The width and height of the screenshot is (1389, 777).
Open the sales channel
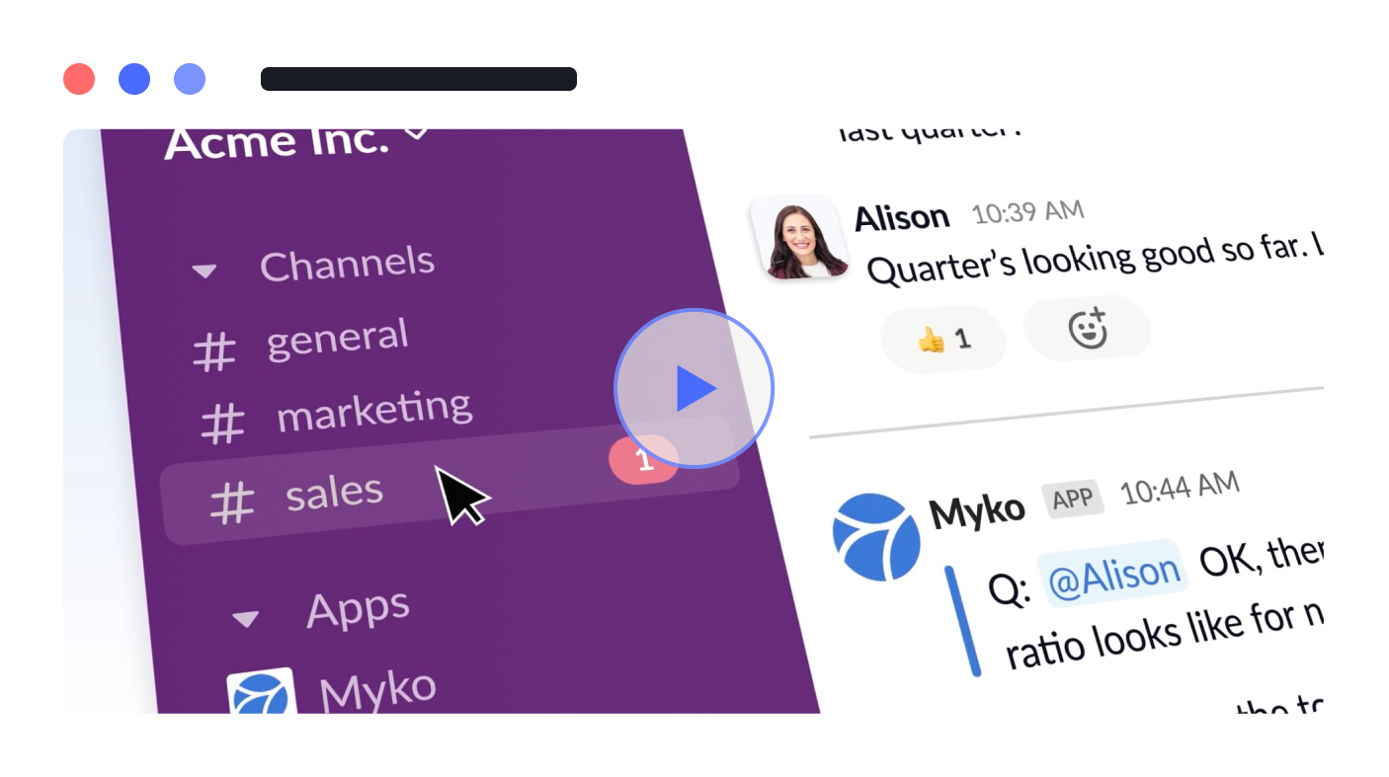pyautogui.click(x=450, y=481)
